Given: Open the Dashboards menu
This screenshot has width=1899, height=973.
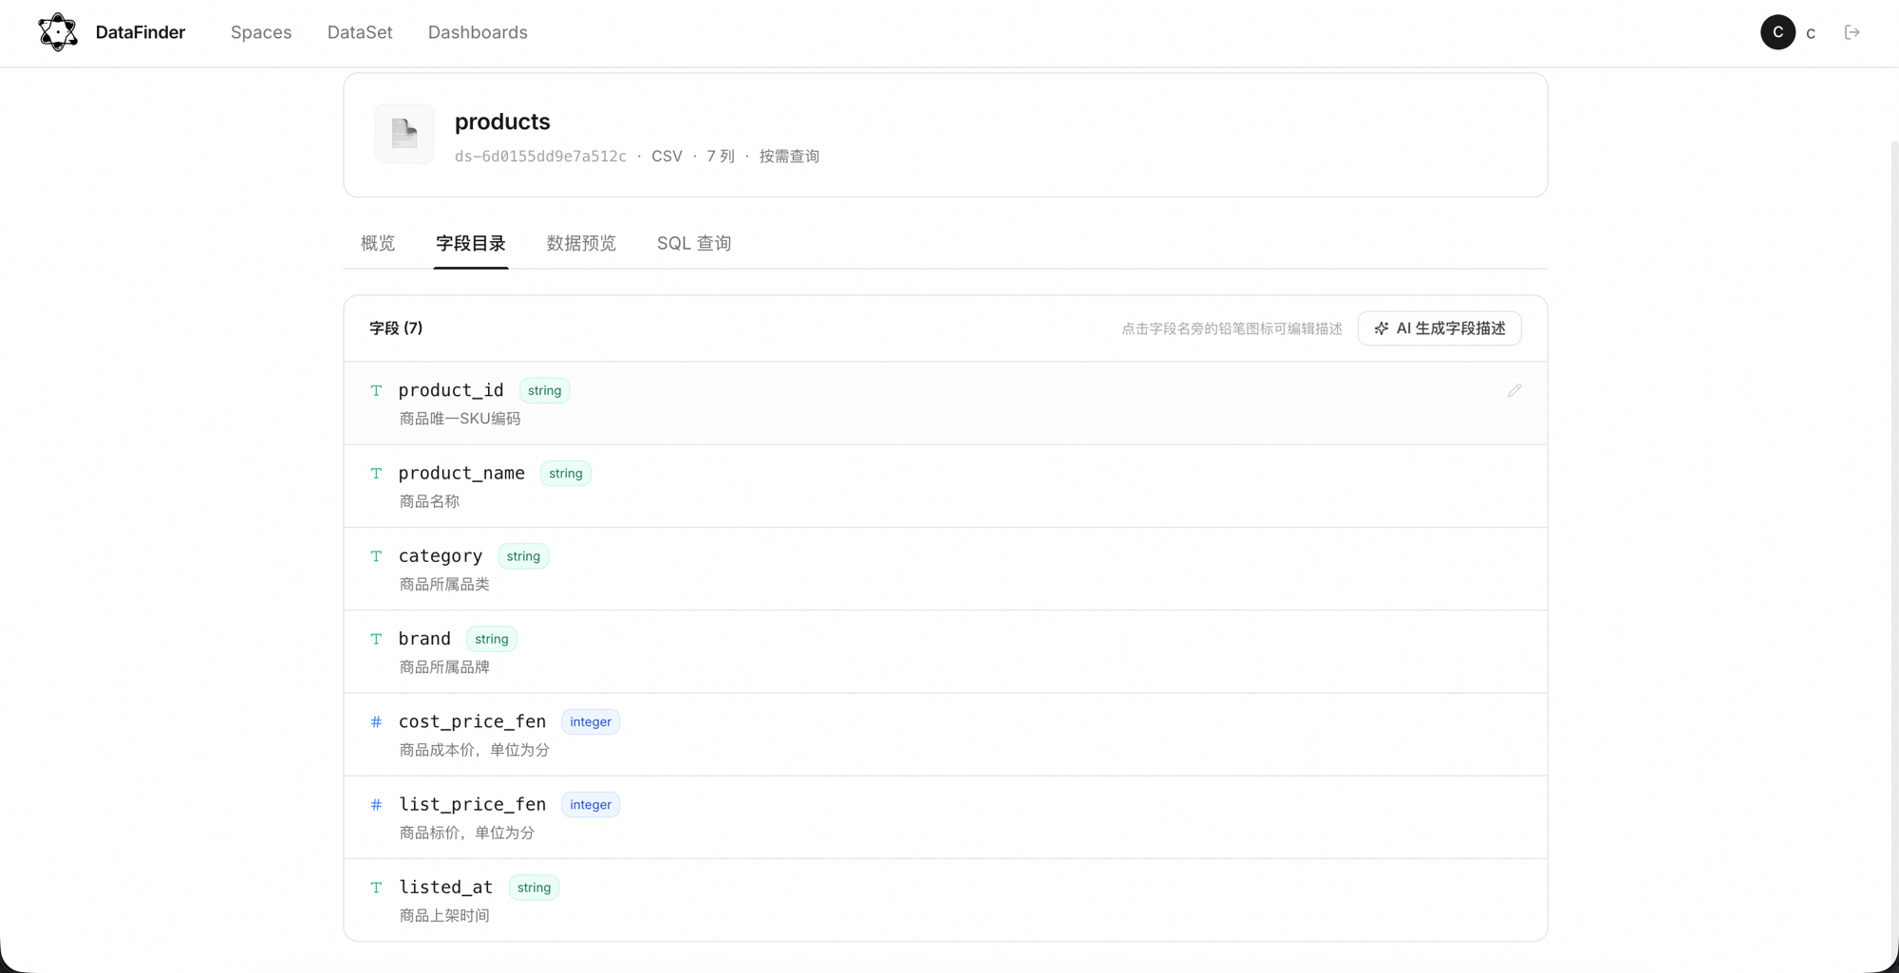Looking at the screenshot, I should (478, 32).
